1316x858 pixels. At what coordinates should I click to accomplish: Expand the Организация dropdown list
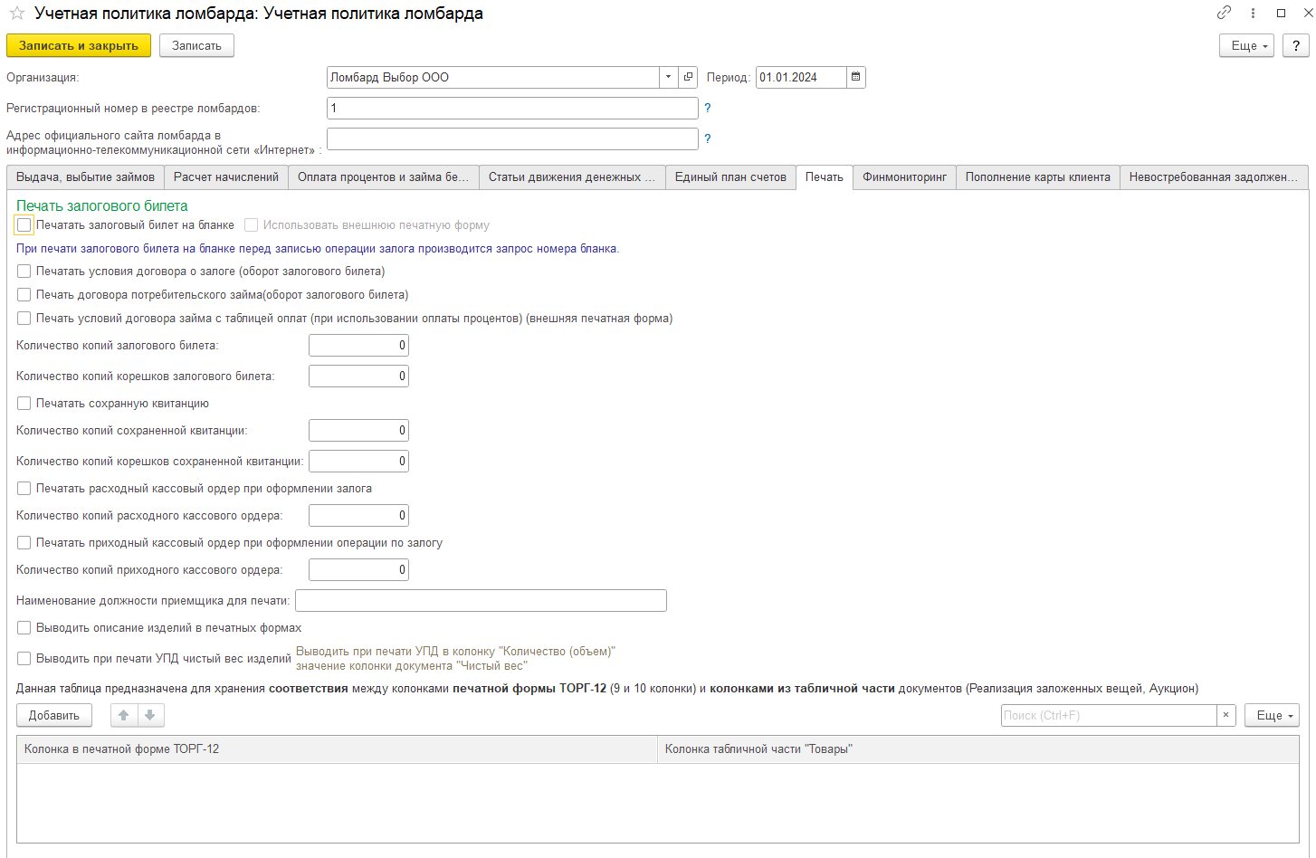pyautogui.click(x=669, y=77)
